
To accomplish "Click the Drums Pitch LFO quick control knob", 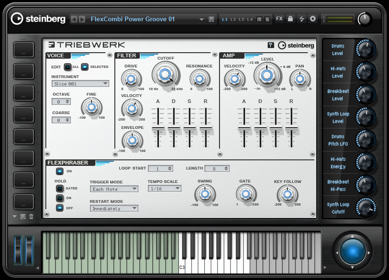I will click(366, 140).
